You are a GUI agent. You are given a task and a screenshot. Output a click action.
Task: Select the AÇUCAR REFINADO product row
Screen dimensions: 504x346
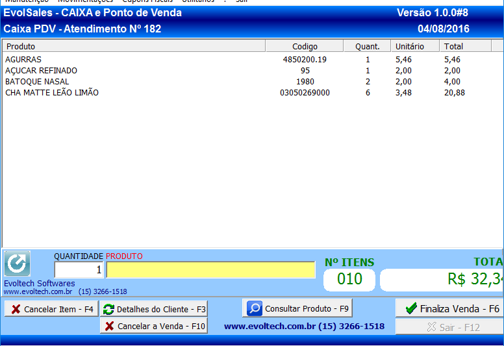click(x=252, y=70)
